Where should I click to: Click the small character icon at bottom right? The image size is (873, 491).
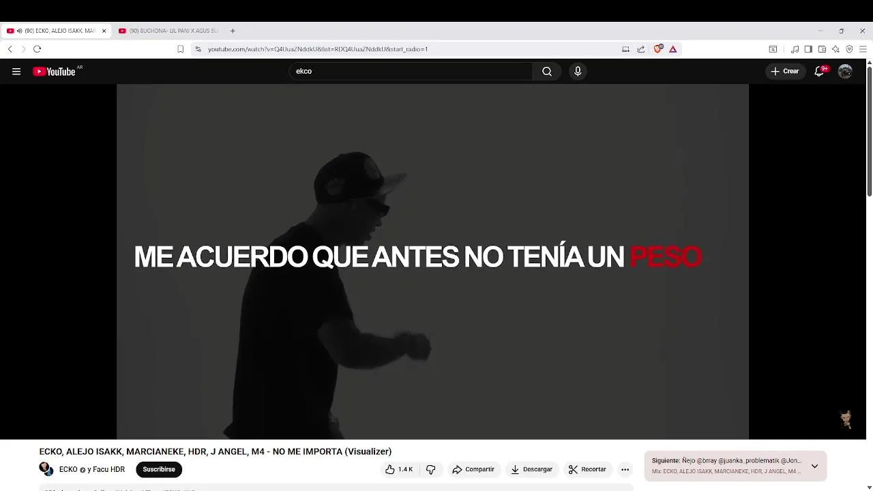click(x=846, y=419)
